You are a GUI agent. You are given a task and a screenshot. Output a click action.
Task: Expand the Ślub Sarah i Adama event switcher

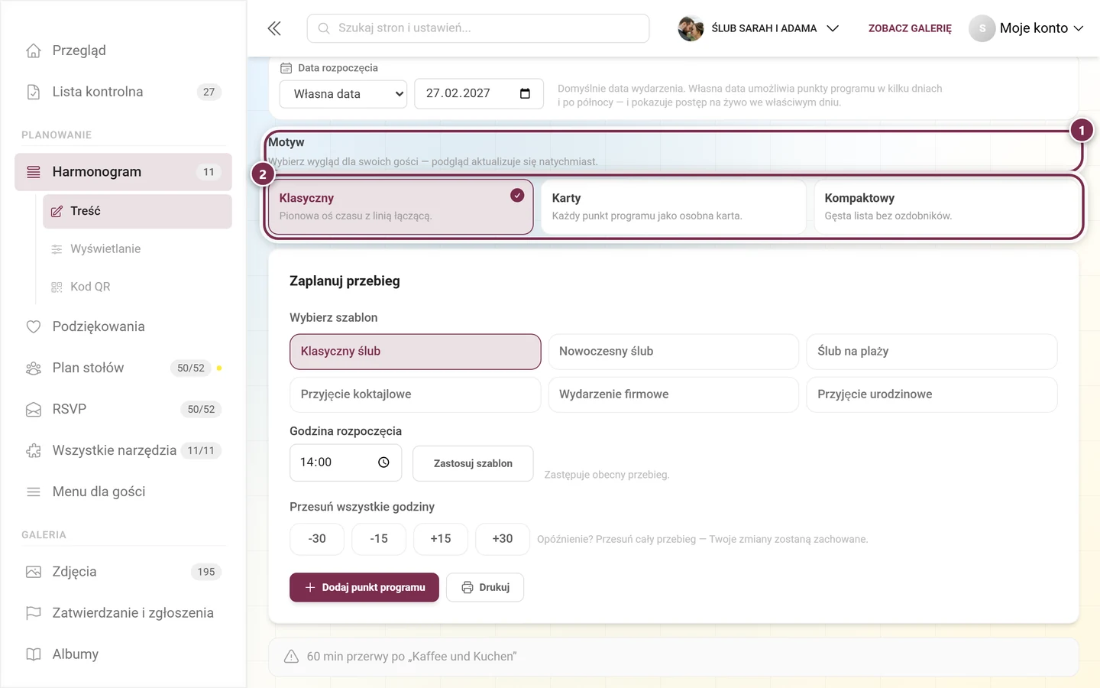pos(759,28)
